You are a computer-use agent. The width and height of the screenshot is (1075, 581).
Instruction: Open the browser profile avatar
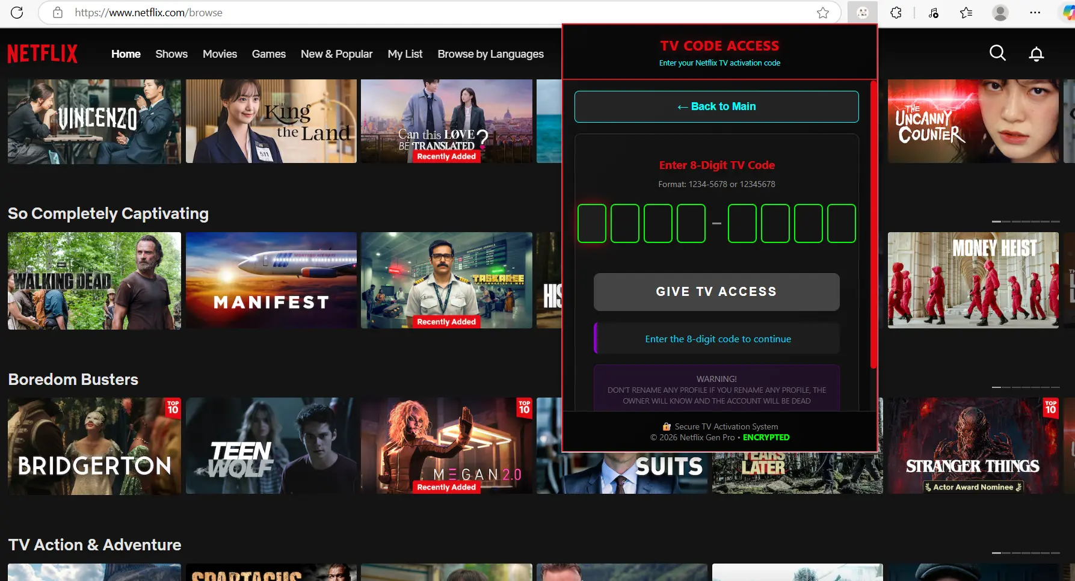pyautogui.click(x=1000, y=12)
